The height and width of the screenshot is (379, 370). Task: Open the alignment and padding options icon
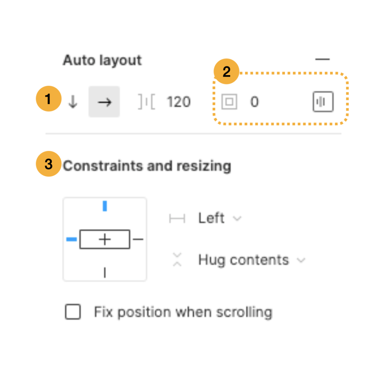(323, 102)
